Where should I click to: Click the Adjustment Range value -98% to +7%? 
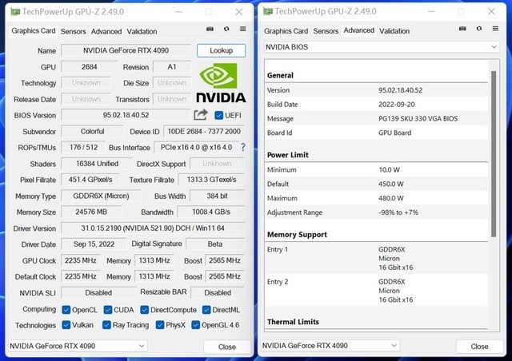click(398, 212)
